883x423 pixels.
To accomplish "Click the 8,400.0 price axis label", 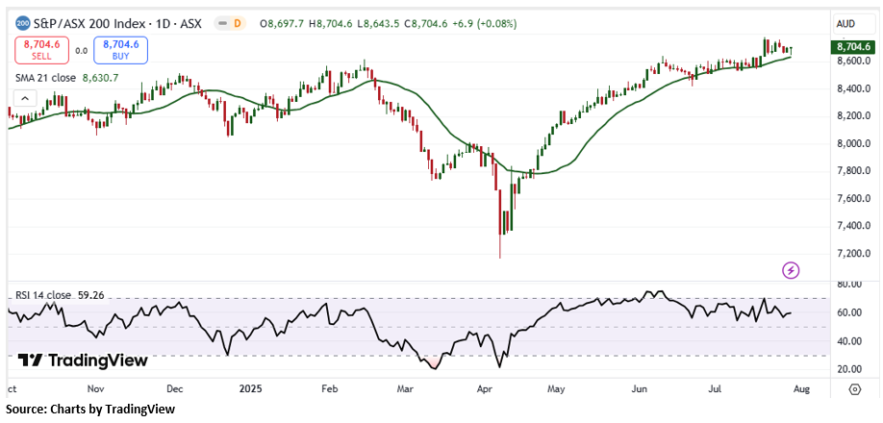I will [x=853, y=88].
